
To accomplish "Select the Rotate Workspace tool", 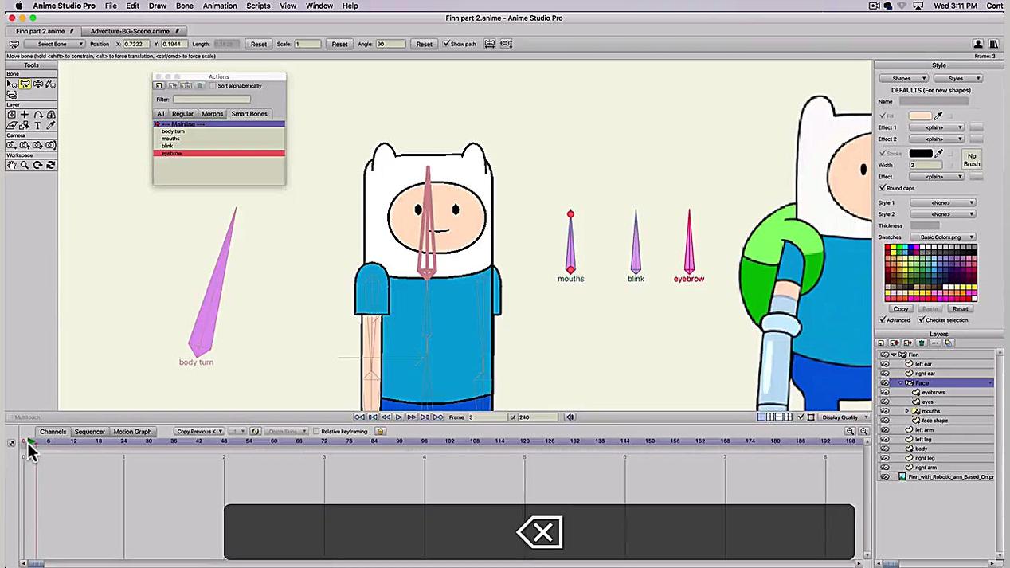I will pyautogui.click(x=37, y=165).
